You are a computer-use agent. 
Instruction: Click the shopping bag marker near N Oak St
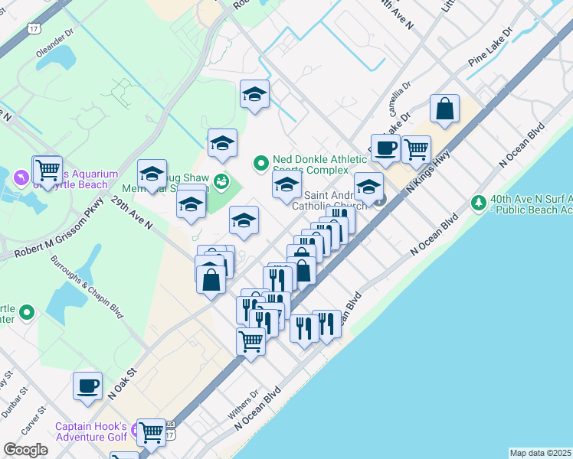211,280
